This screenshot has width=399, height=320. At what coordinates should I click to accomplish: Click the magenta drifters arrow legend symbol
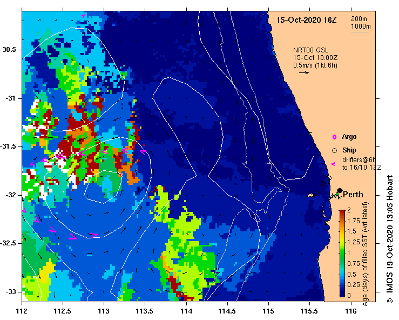click(333, 164)
